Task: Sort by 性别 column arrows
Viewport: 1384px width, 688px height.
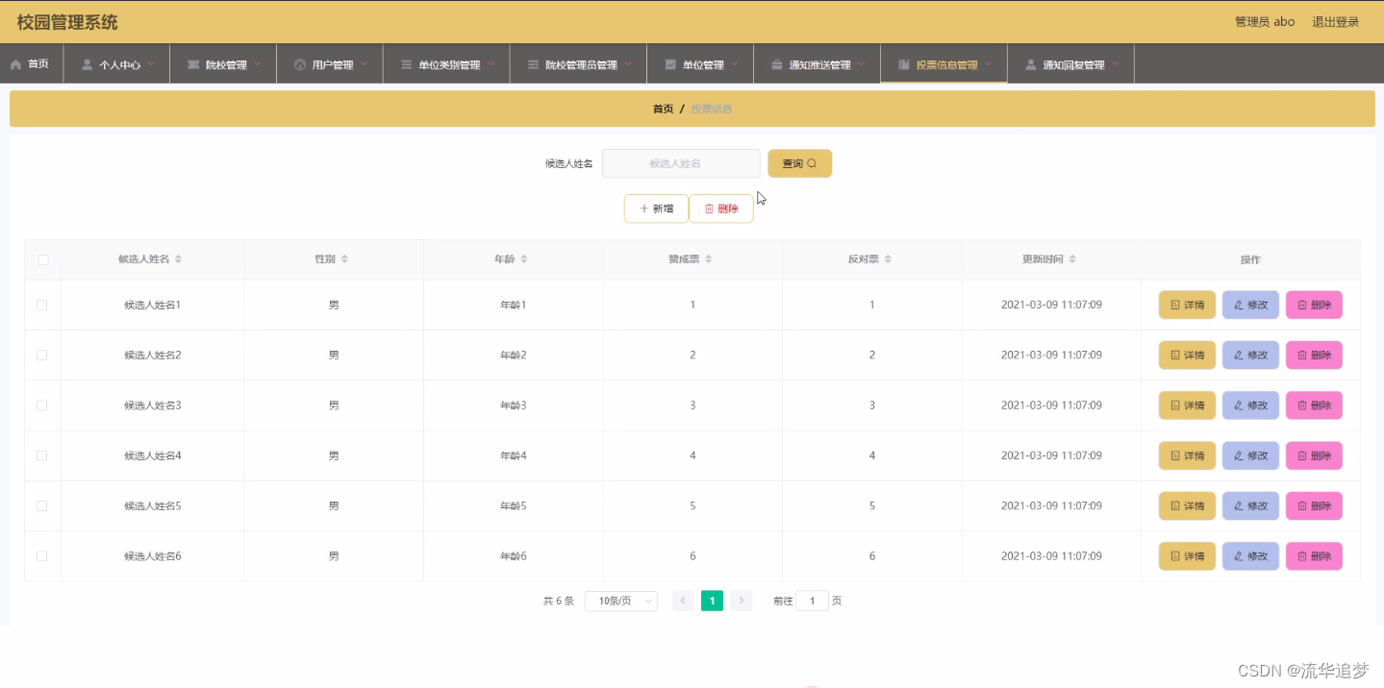Action: pyautogui.click(x=344, y=259)
